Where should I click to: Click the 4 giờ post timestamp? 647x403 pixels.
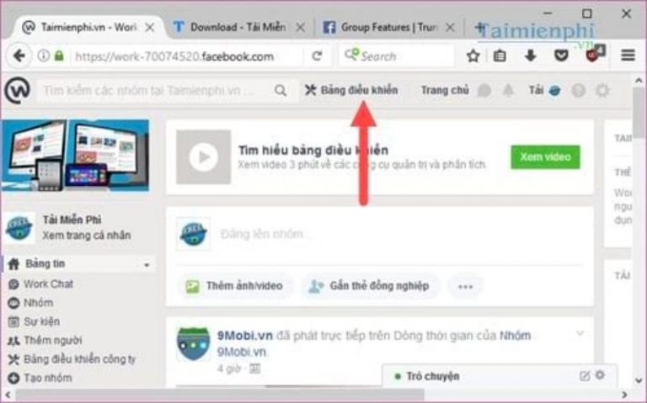pos(228,368)
